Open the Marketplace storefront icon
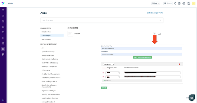 coord(189,3)
